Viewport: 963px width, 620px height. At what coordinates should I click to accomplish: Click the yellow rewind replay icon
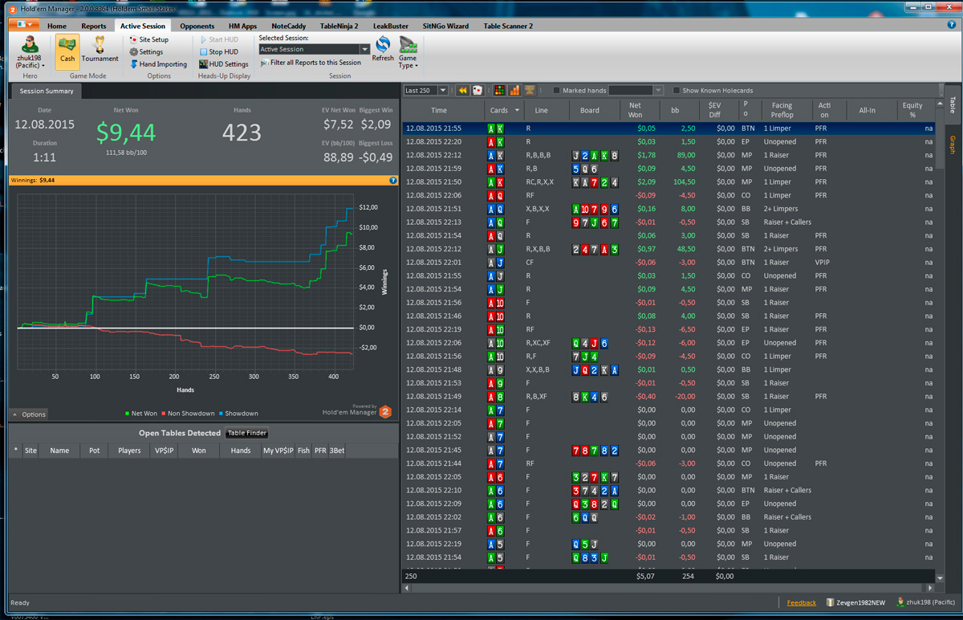pyautogui.click(x=462, y=91)
